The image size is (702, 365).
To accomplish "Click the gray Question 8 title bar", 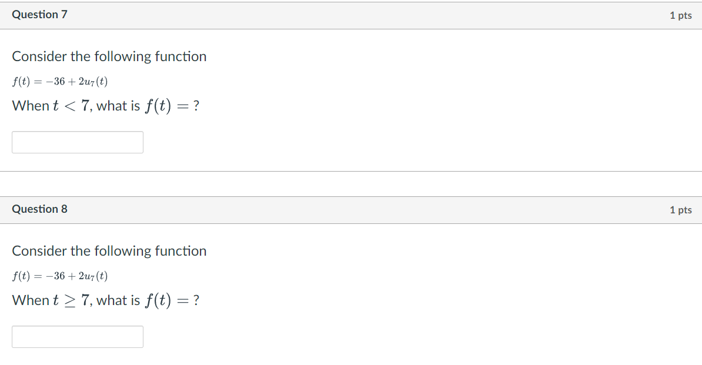I will tap(351, 209).
